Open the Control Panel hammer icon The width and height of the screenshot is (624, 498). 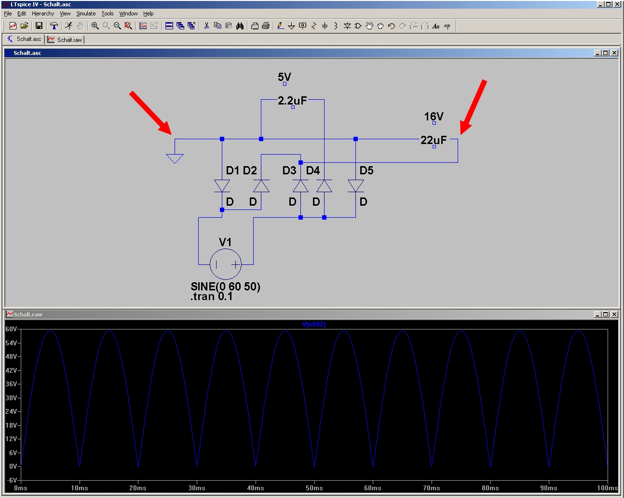pos(54,26)
